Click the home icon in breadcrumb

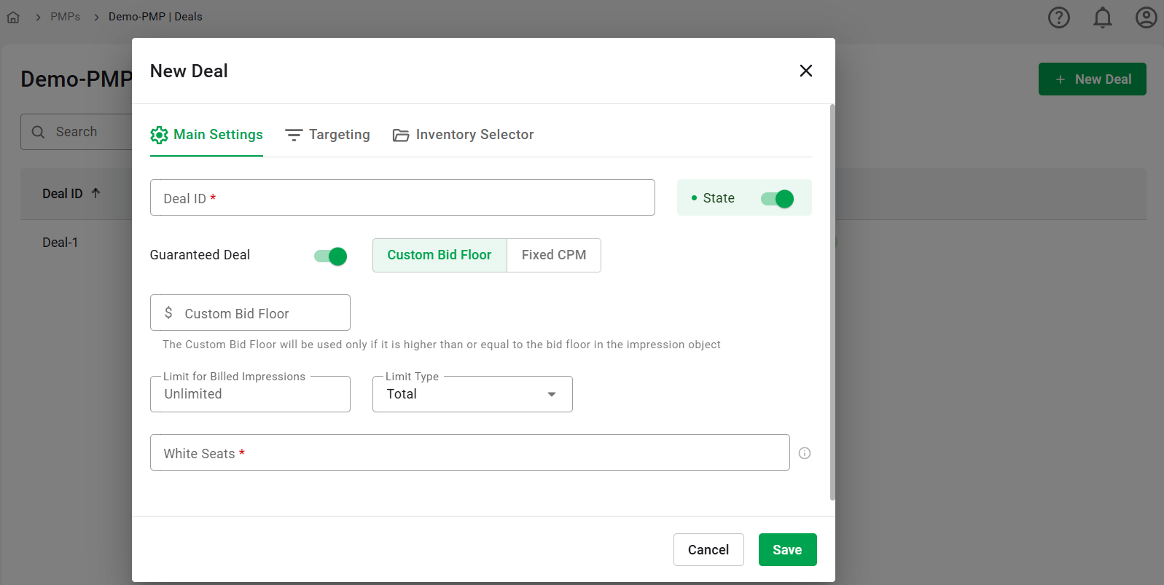[x=13, y=17]
